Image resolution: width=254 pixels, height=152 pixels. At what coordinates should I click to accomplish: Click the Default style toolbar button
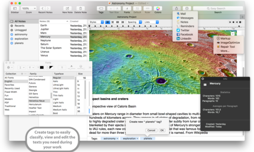tap(137, 8)
